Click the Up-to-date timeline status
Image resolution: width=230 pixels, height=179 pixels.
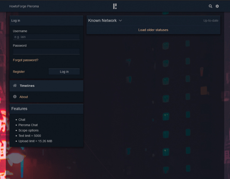[x=211, y=21]
